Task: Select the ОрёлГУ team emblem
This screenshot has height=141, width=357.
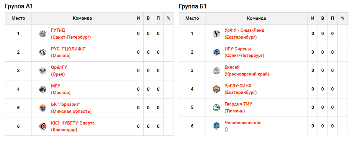Action: 43,71
